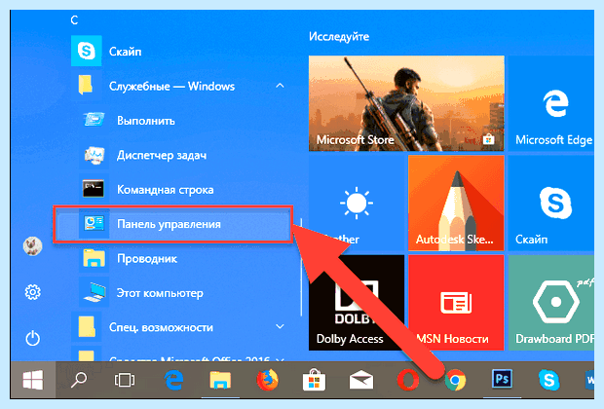Launch Firefox from the taskbar
Image resolution: width=604 pixels, height=409 pixels.
click(x=267, y=380)
